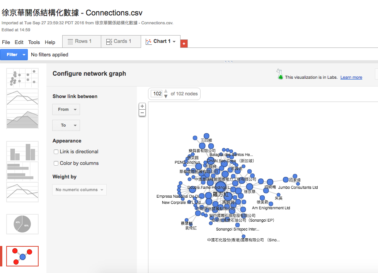This screenshot has width=378, height=273.
Task: Open the blue Filter button menu
Action: click(14, 54)
